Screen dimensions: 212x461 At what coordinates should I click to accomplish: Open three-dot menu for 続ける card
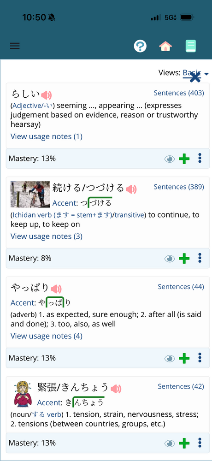pos(200,258)
